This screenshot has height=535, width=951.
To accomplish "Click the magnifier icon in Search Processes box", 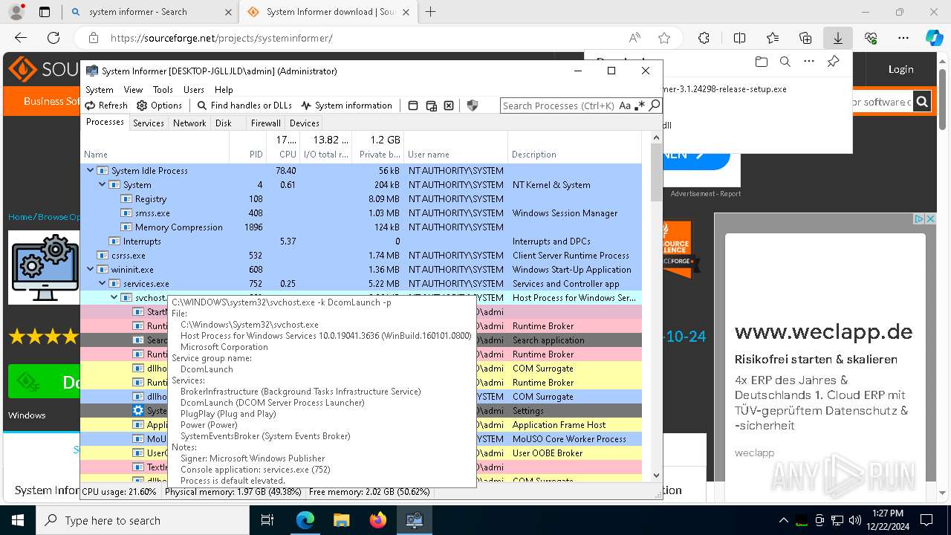I will [655, 106].
